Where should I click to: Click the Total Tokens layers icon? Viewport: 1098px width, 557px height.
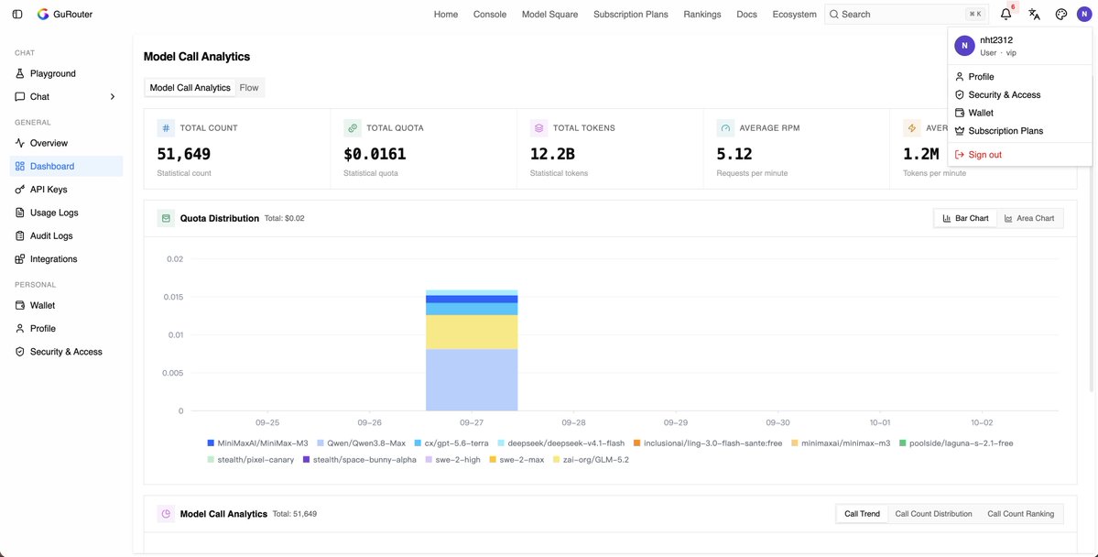538,128
